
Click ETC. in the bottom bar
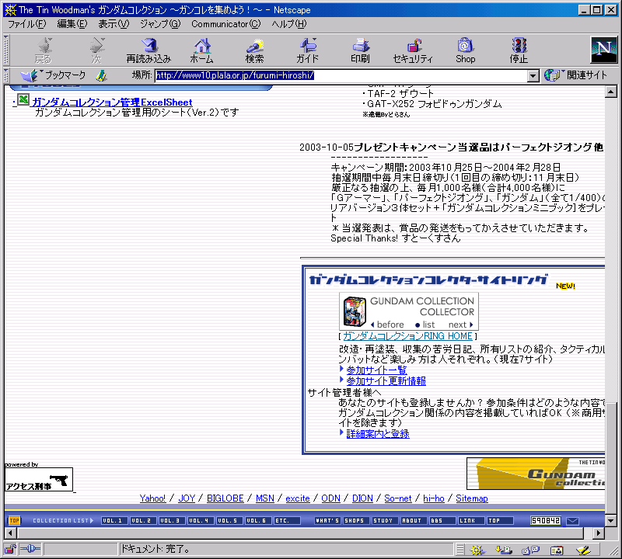[x=287, y=521]
